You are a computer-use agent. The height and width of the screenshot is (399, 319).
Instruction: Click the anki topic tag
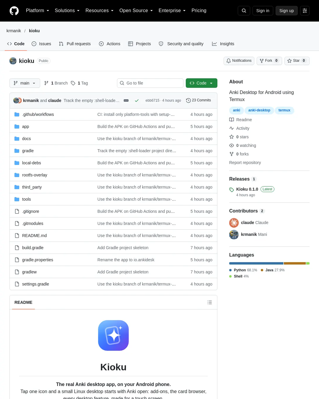click(237, 110)
